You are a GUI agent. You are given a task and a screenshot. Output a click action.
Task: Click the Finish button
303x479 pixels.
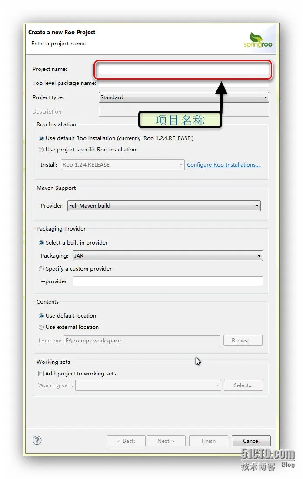(x=209, y=441)
